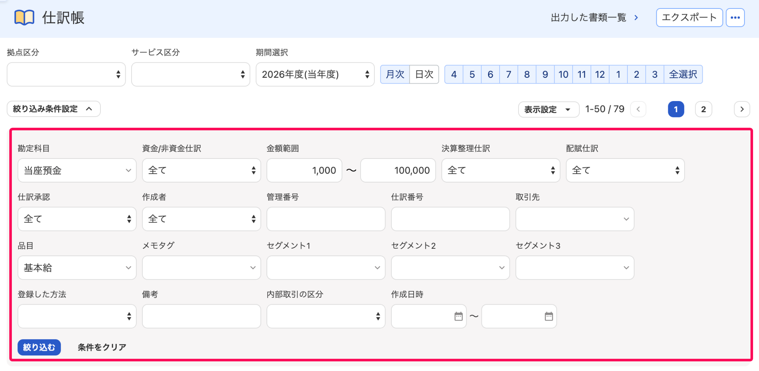Open 出力した書類一覧 link
This screenshot has height=371, width=759.
594,17
